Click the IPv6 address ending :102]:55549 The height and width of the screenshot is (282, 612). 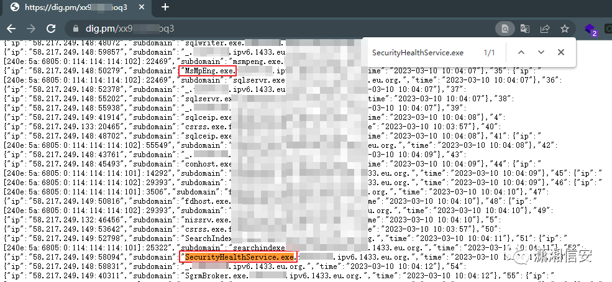86,145
